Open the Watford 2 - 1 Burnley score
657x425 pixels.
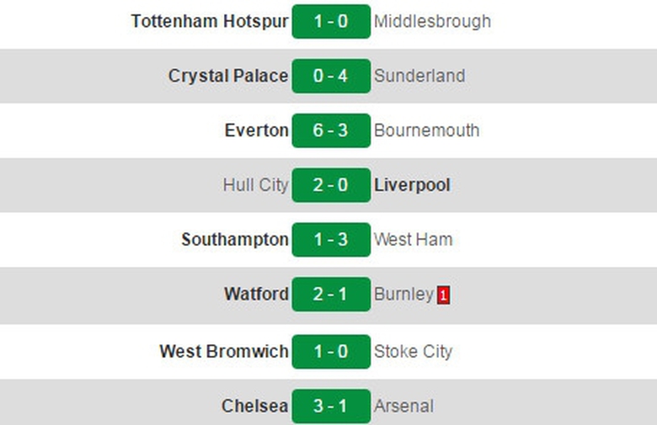point(331,295)
